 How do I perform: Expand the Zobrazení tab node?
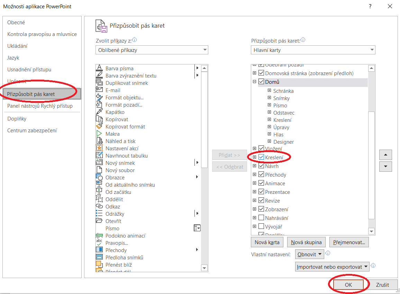click(254, 209)
